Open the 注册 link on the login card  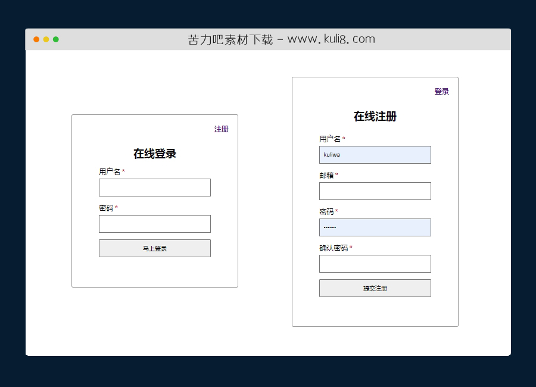pos(222,129)
